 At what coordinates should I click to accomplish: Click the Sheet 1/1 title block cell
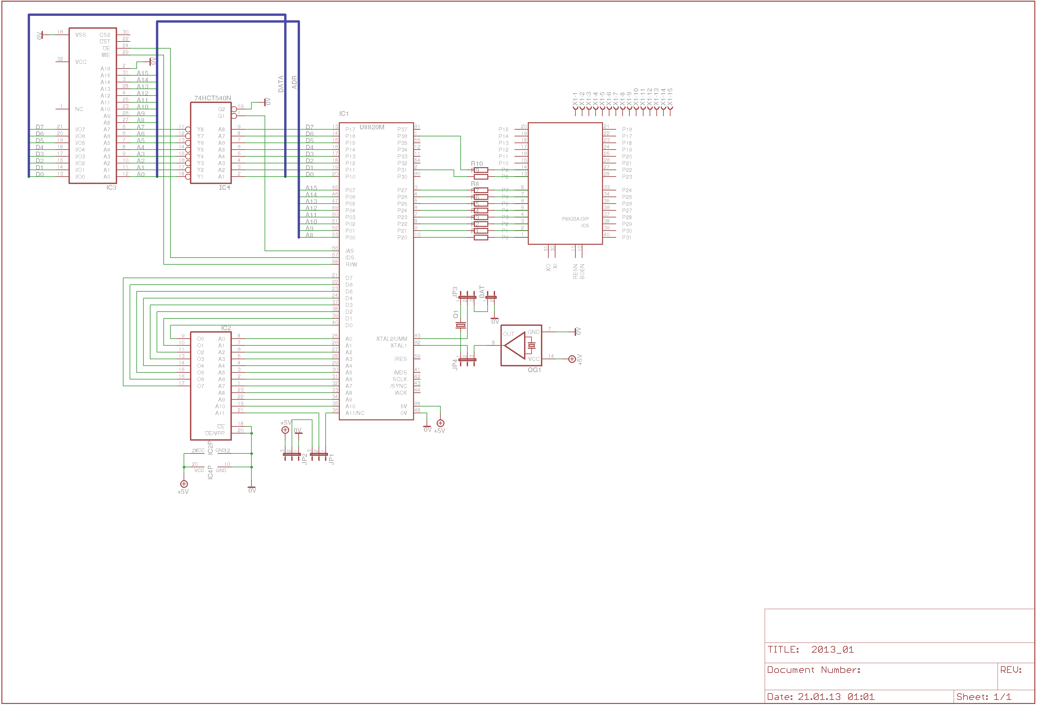point(983,697)
